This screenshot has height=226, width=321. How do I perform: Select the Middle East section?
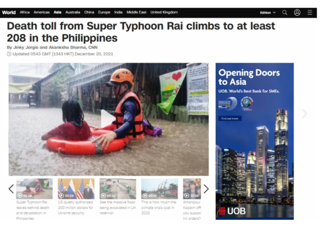136,12
